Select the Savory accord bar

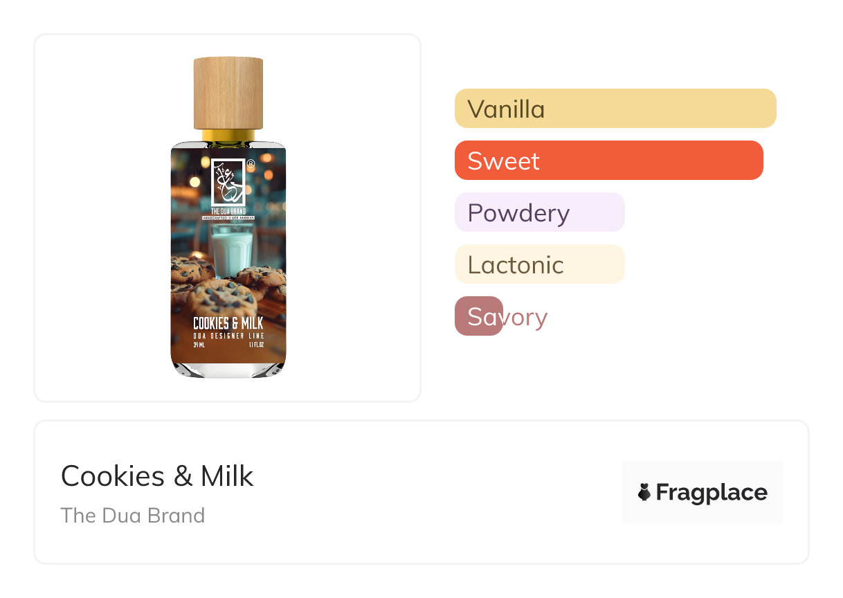[479, 316]
